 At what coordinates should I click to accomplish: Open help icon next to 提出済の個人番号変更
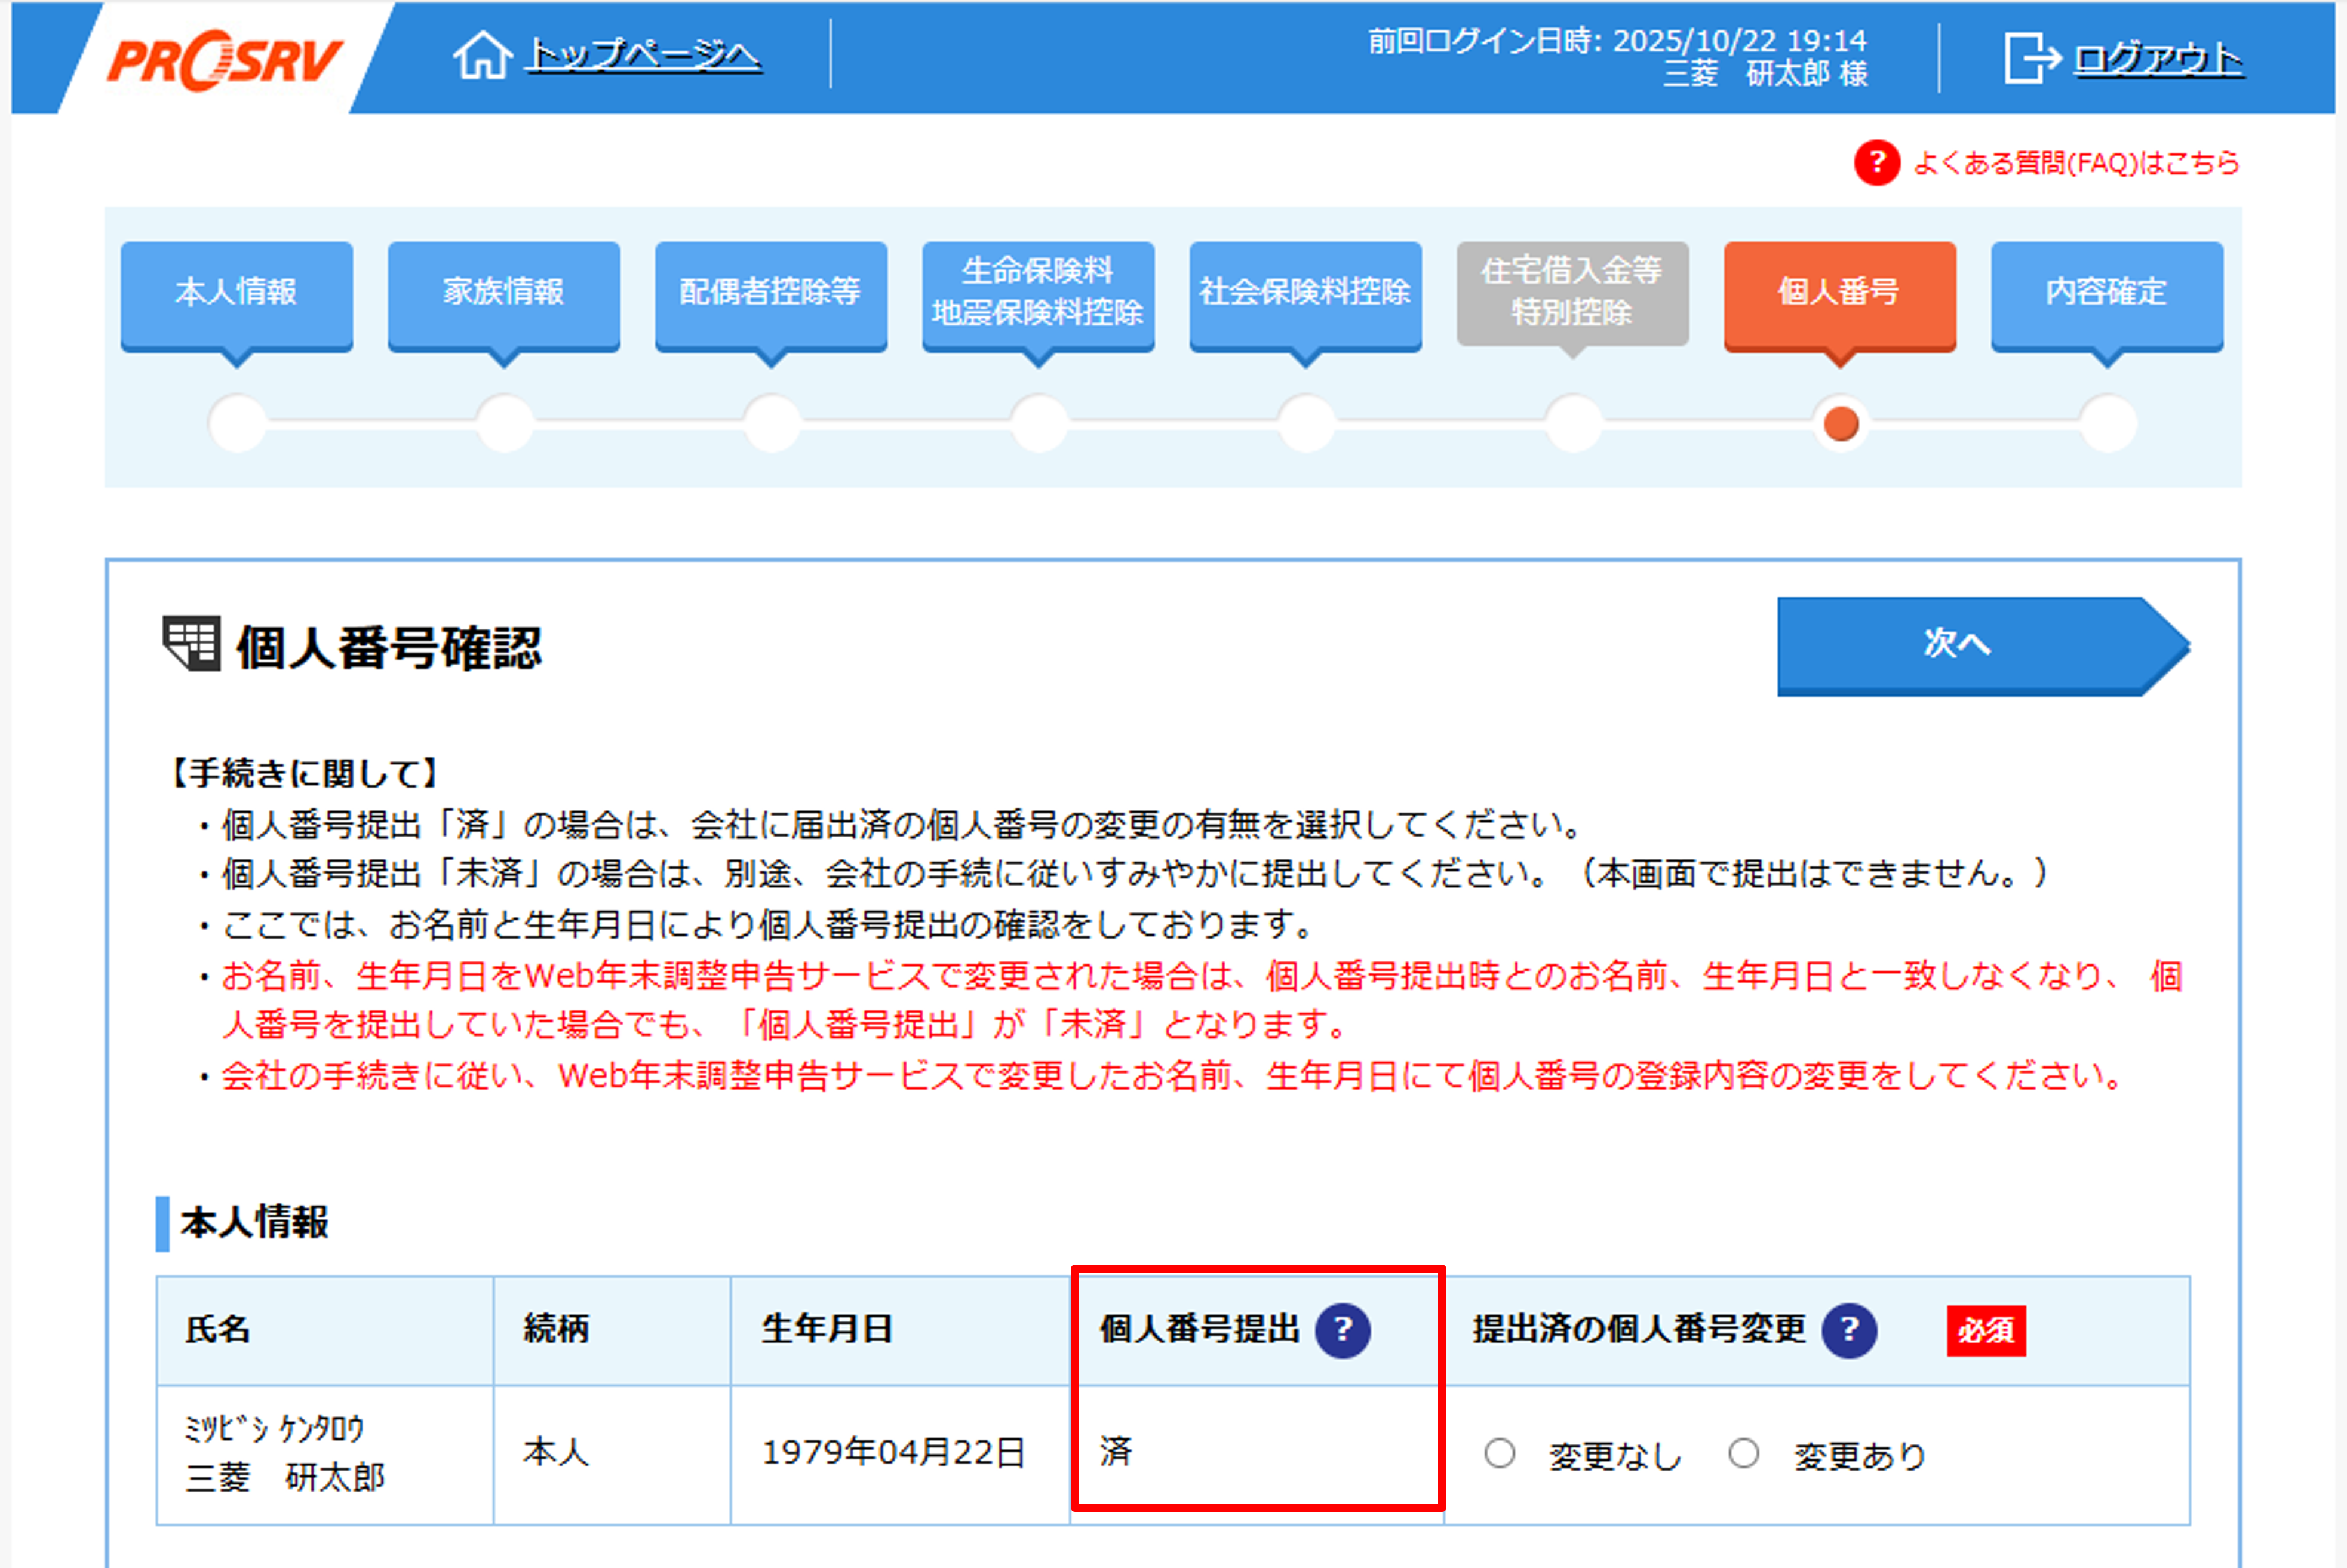click(1849, 1330)
